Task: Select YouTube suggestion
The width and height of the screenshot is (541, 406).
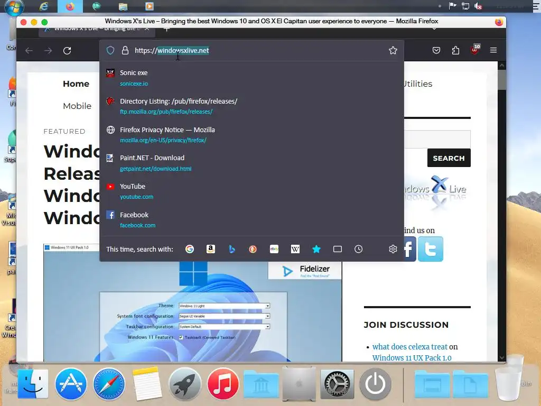Action: click(x=251, y=191)
